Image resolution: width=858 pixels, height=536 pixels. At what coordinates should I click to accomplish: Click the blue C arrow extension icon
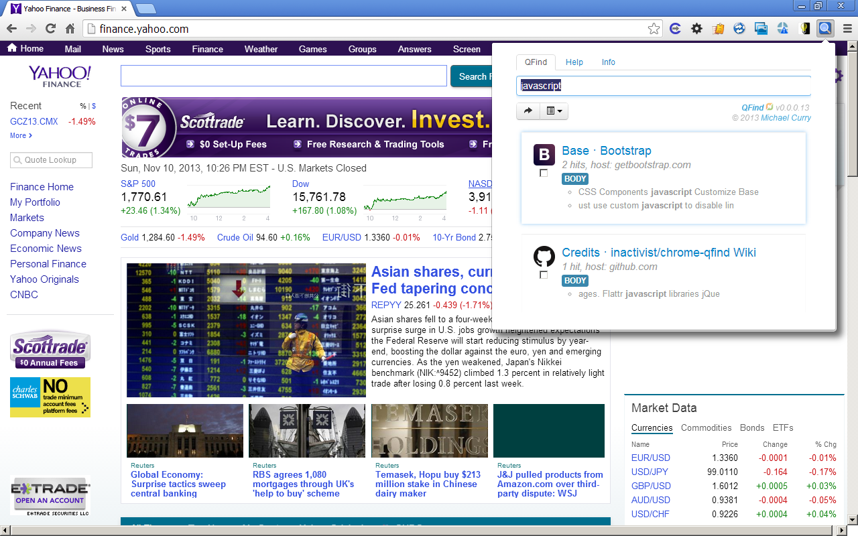pyautogui.click(x=676, y=29)
